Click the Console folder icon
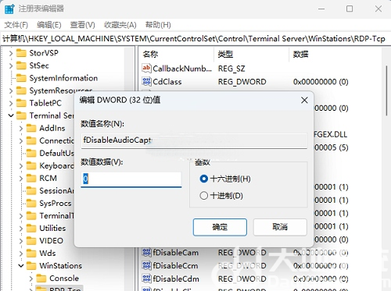The height and width of the screenshot is (291, 391). [41, 278]
